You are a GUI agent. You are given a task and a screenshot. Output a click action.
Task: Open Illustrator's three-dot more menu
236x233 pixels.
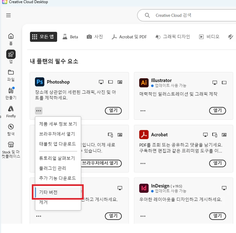click(143, 111)
